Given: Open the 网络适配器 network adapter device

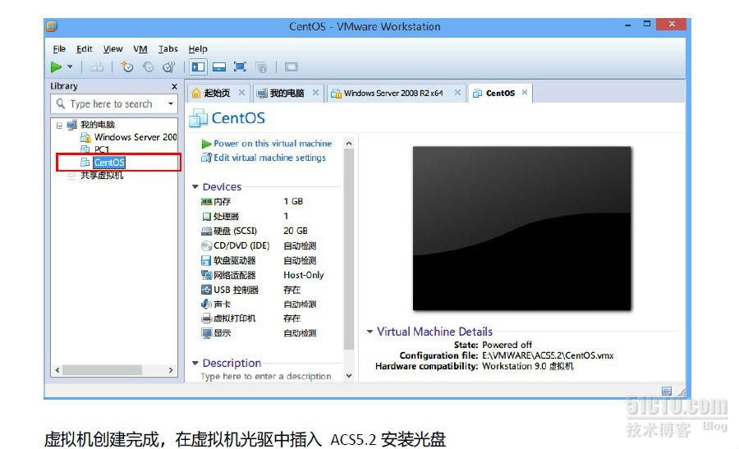Looking at the screenshot, I should pyautogui.click(x=235, y=275).
